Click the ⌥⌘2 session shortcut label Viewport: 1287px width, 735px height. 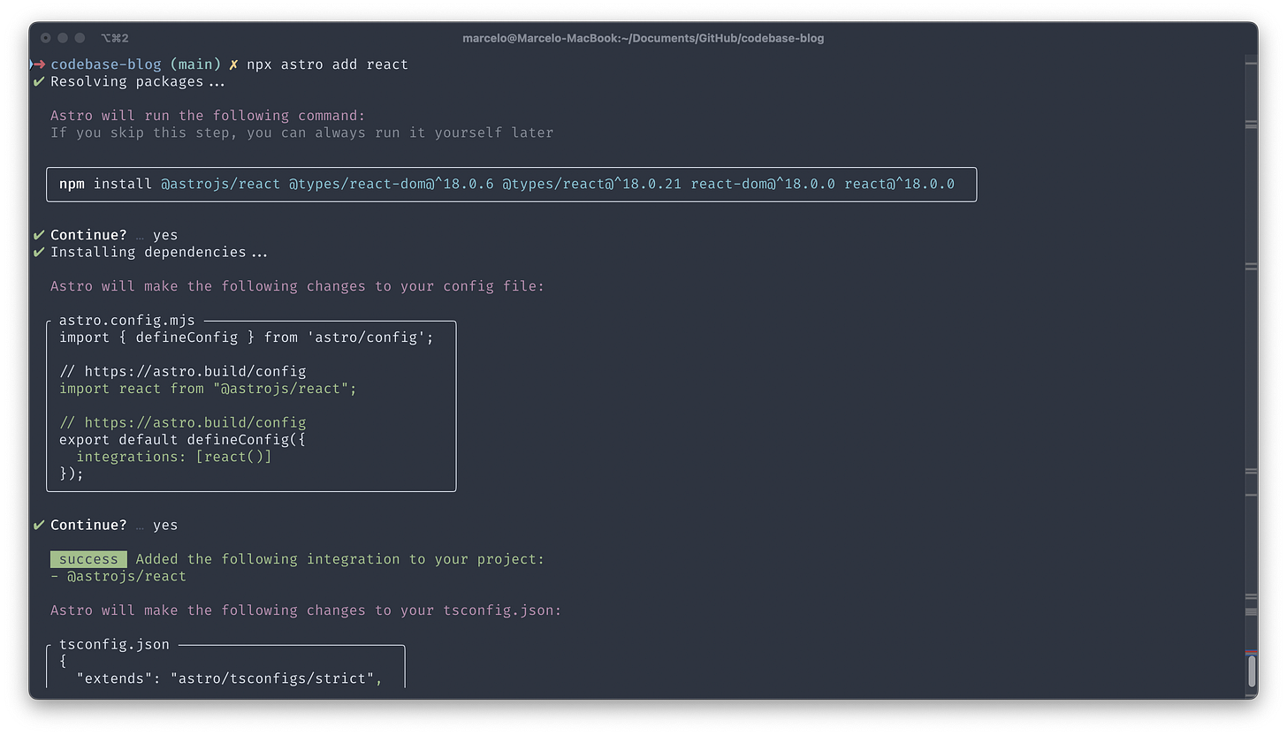115,38
